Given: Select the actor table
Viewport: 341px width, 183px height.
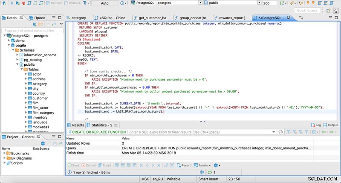Looking at the screenshot, I should (x=37, y=74).
